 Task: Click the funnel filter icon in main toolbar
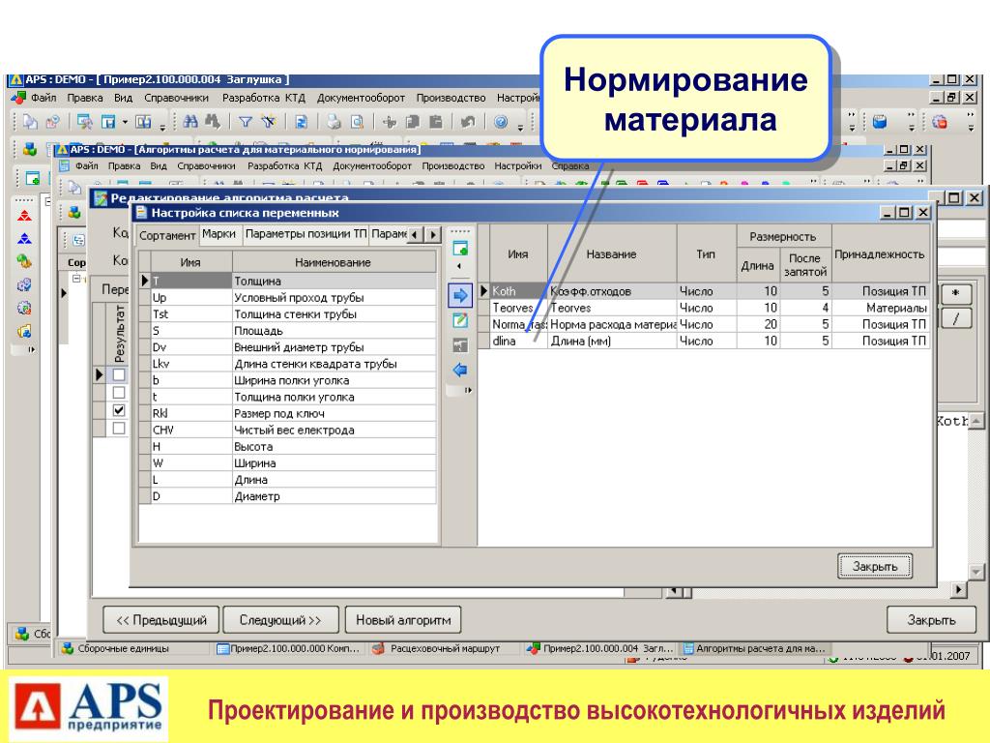coord(245,121)
